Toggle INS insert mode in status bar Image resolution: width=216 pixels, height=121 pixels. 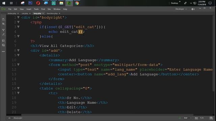[x=196, y=118]
